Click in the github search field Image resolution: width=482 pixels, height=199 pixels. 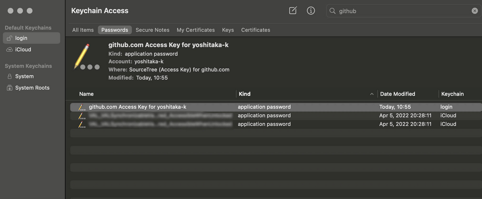(402, 11)
